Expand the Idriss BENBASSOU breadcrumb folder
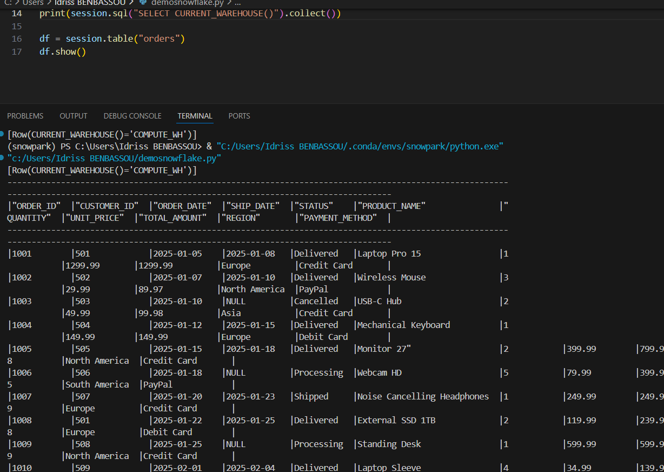The height and width of the screenshot is (472, 664). tap(90, 3)
